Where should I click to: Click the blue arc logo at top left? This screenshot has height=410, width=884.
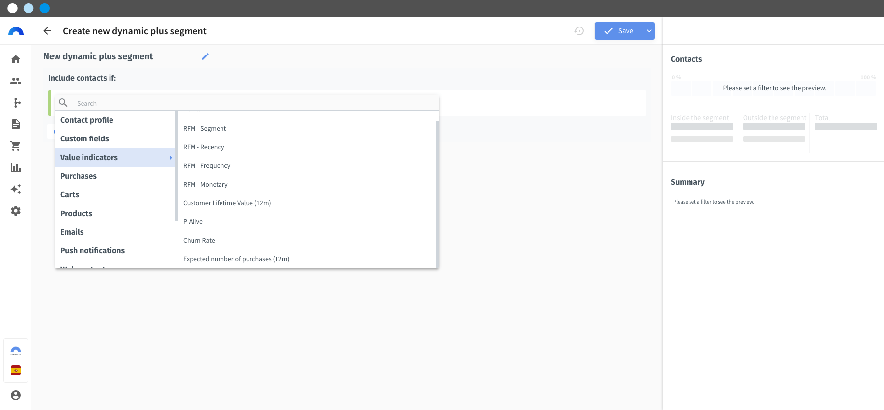(16, 31)
